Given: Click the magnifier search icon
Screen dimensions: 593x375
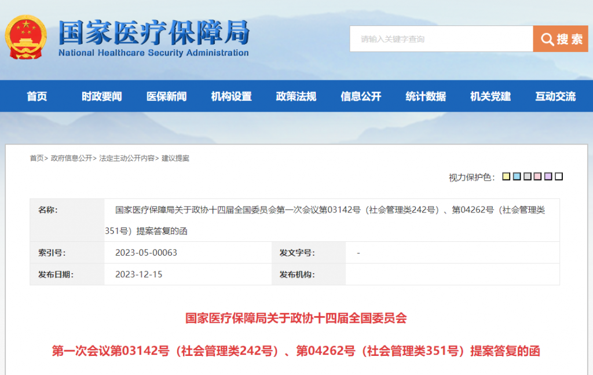Looking at the screenshot, I should point(547,39).
